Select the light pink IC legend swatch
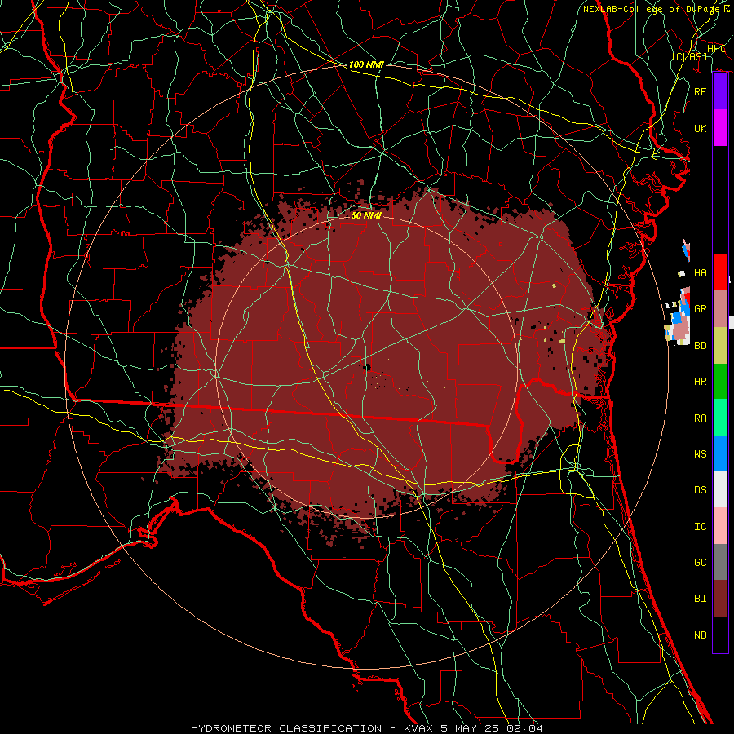This screenshot has height=734, width=734. pos(720,526)
